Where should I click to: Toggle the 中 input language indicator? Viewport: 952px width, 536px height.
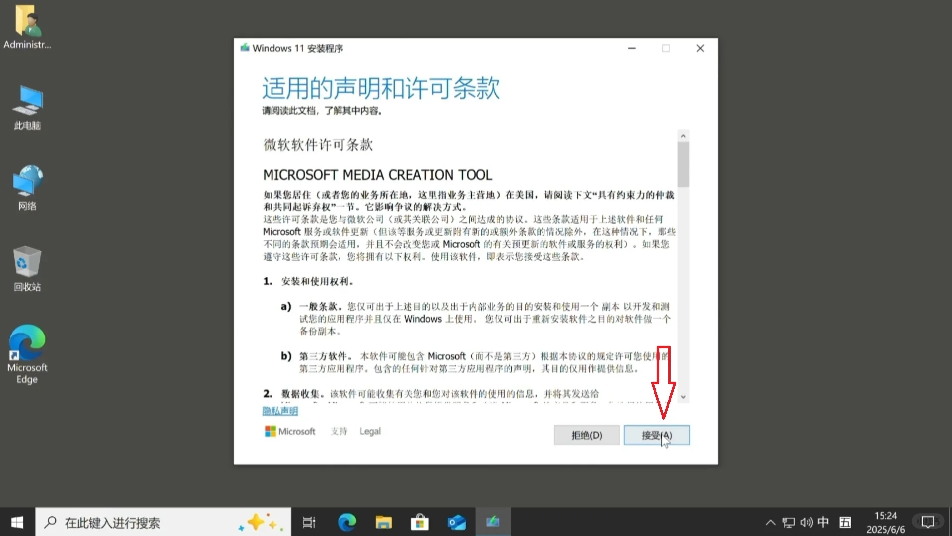[x=822, y=522]
